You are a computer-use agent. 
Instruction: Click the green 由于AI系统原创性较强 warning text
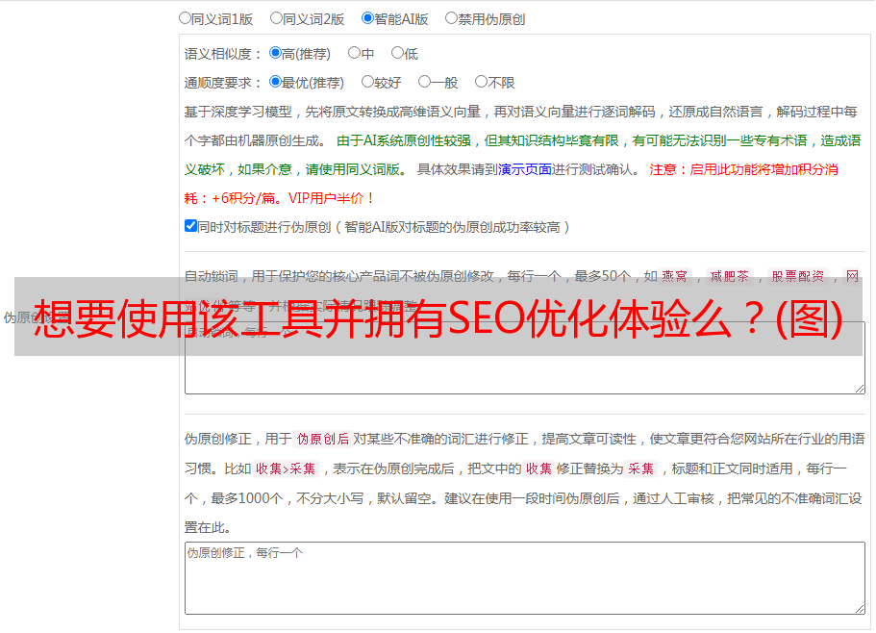pos(404,140)
